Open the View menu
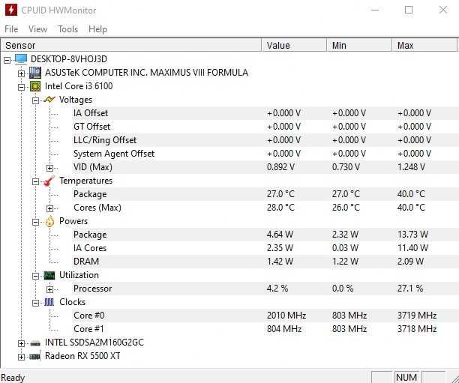The height and width of the screenshot is (383, 459). (x=37, y=29)
